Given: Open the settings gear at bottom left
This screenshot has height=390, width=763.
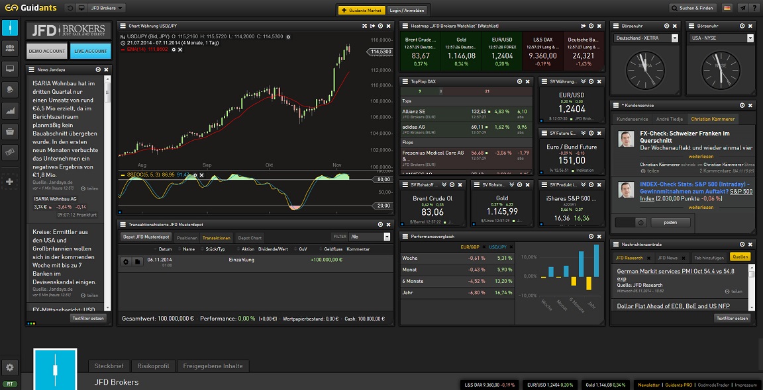Looking at the screenshot, I should (x=10, y=368).
